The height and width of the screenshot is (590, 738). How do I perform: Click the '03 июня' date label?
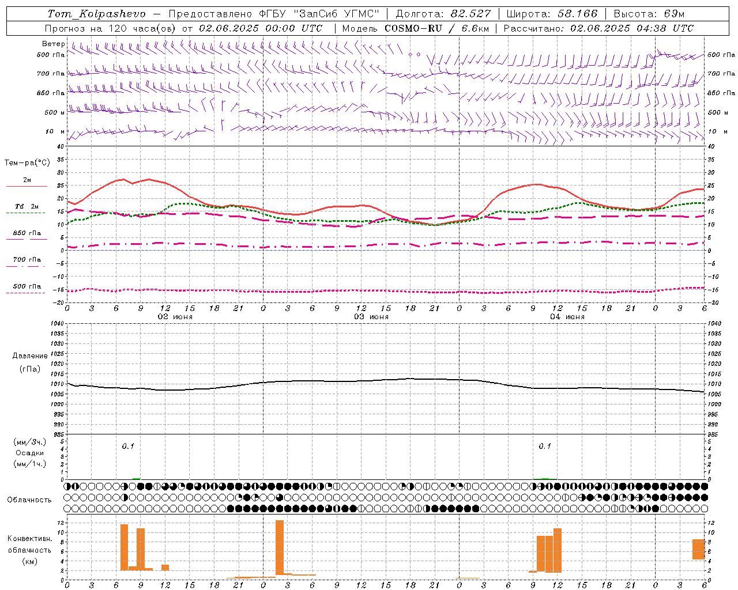pyautogui.click(x=371, y=317)
